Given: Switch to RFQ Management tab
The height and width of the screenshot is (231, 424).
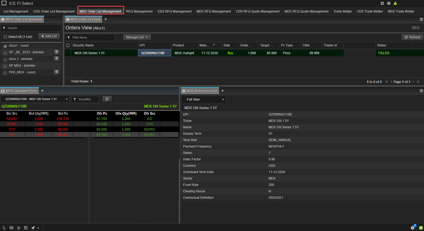Looking at the screenshot, I should pos(139,11).
